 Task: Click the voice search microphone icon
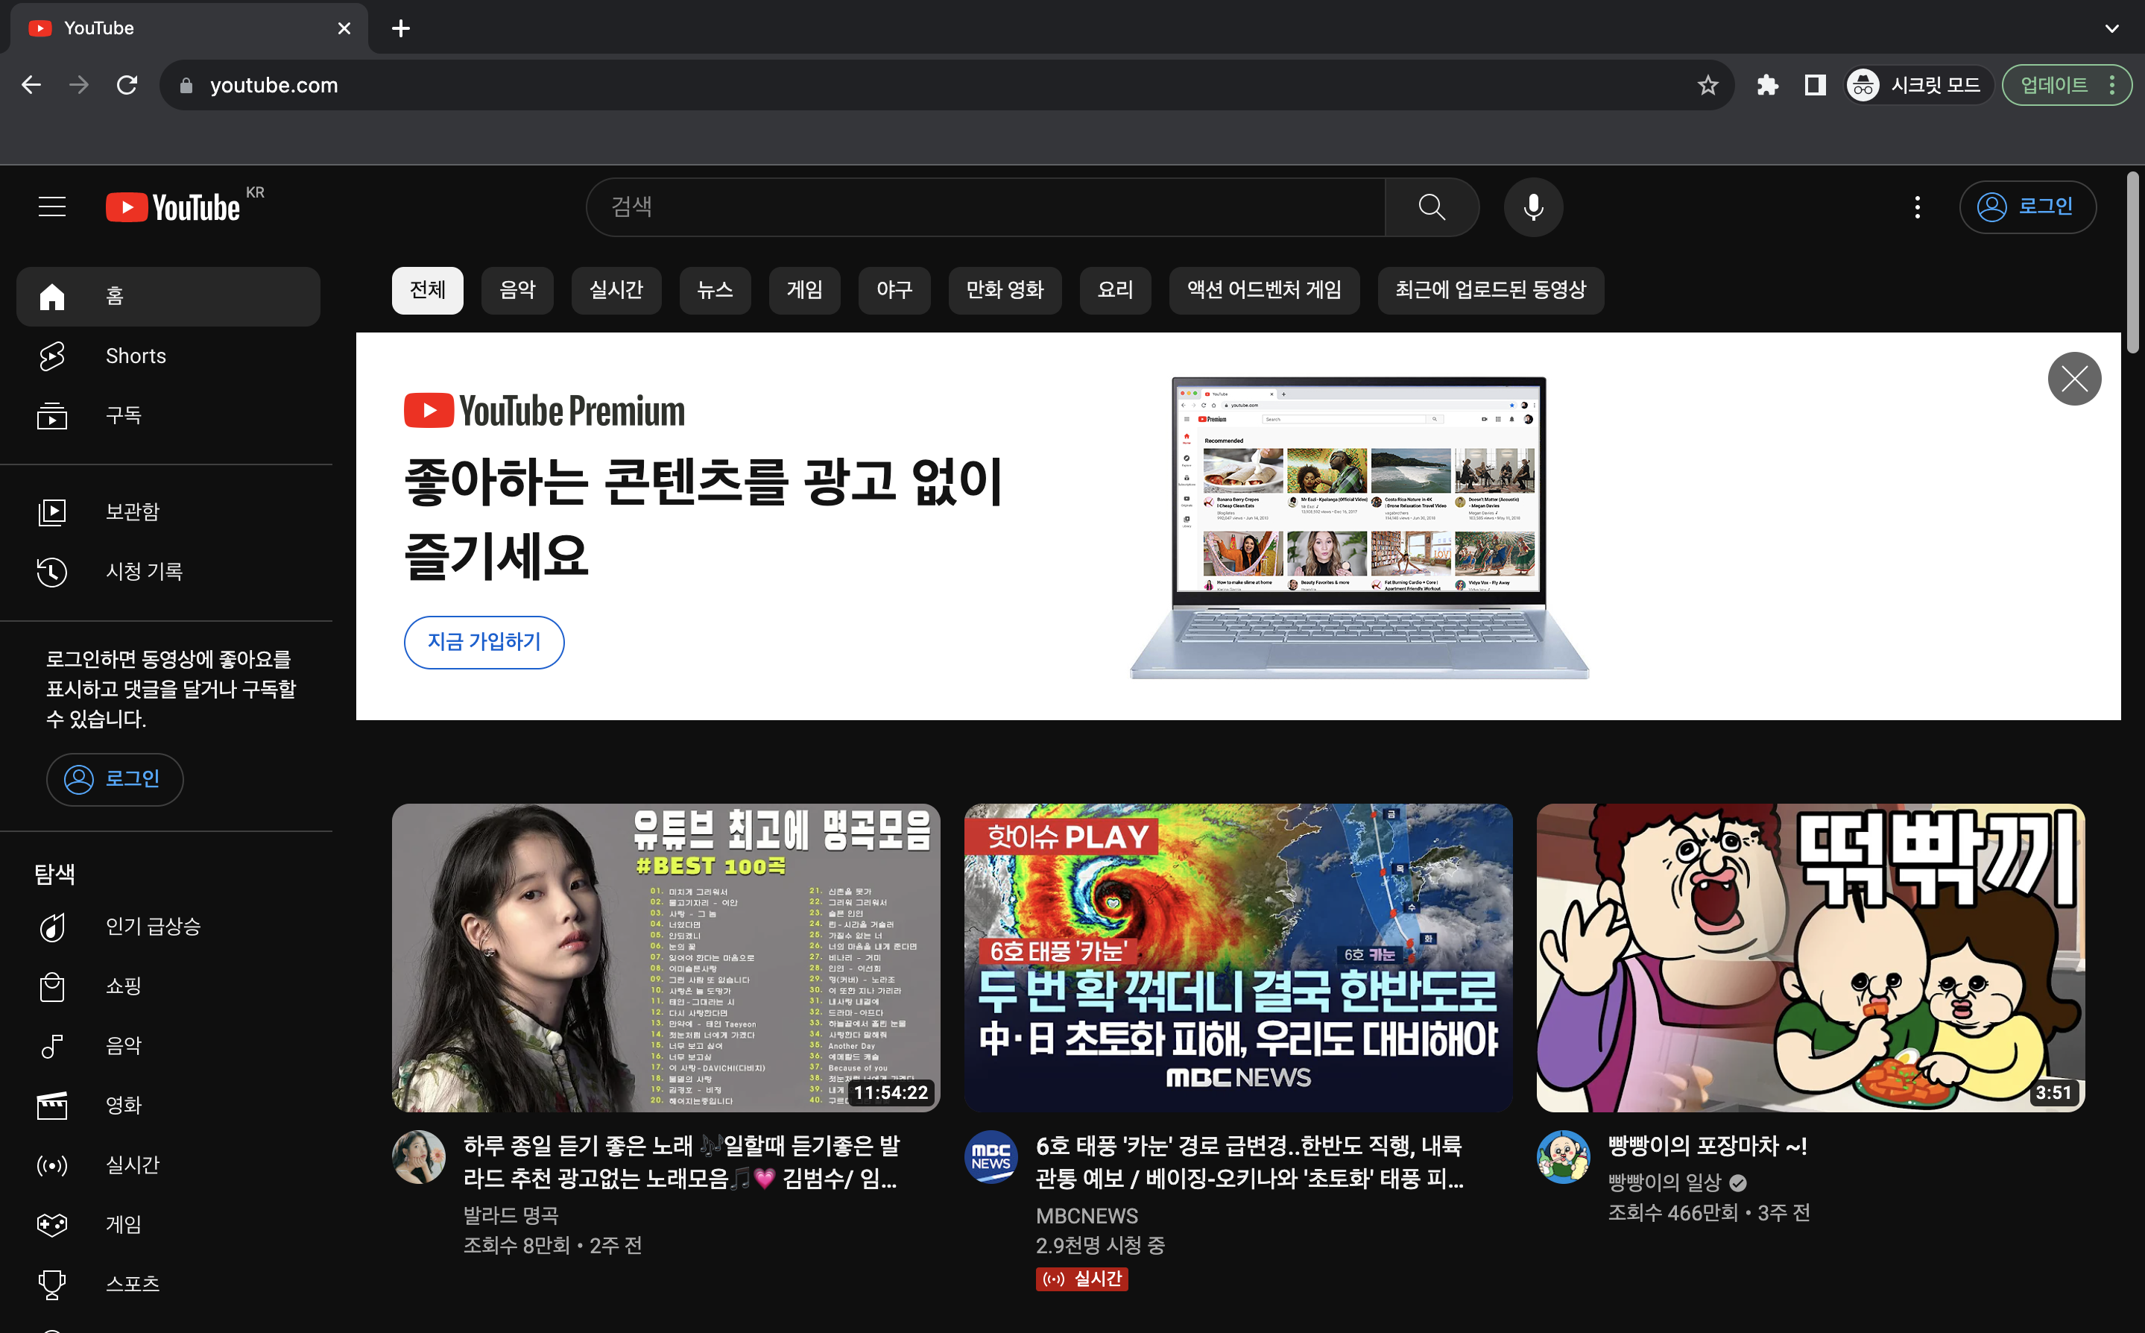click(1532, 207)
